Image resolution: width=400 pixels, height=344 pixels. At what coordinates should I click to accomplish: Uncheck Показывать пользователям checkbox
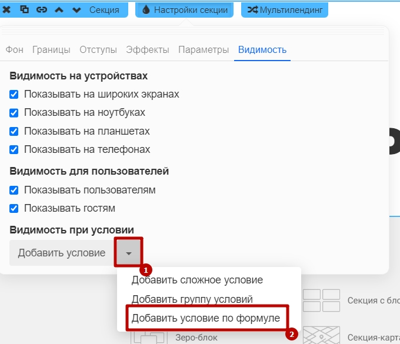(x=14, y=191)
